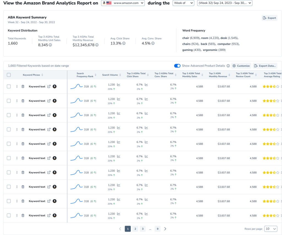Image resolution: width=282 pixels, height=235 pixels.
Task: Click the Export Data... button
Action: tap(265, 66)
